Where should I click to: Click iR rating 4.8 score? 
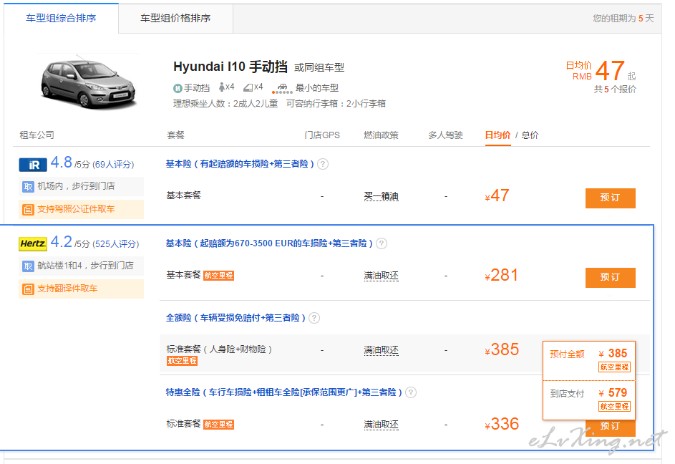pos(61,163)
